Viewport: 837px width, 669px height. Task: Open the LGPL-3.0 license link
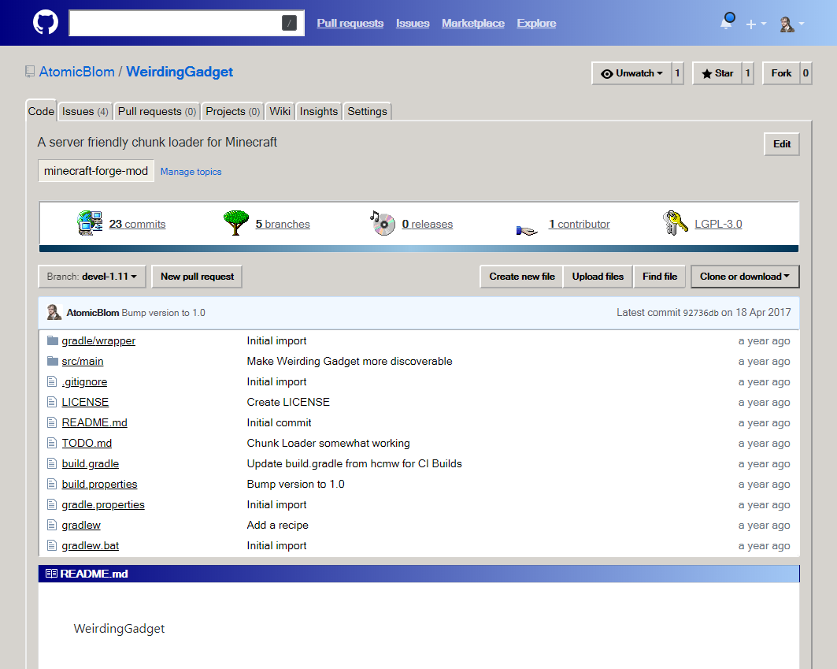718,224
